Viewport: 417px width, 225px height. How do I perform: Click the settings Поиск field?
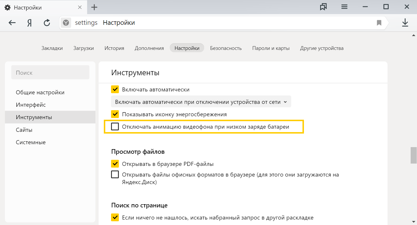coord(50,72)
